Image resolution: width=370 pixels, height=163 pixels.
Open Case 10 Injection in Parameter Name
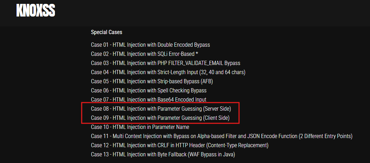(x=140, y=127)
